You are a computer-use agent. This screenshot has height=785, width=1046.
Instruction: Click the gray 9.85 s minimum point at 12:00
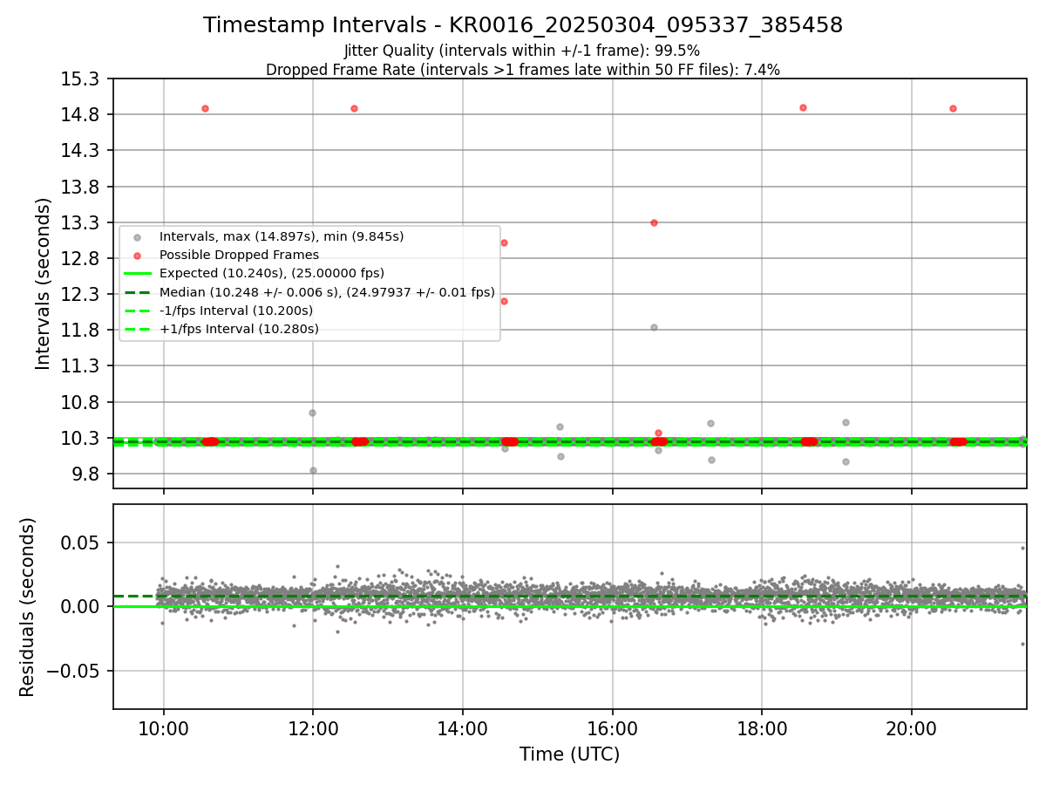pyautogui.click(x=313, y=470)
